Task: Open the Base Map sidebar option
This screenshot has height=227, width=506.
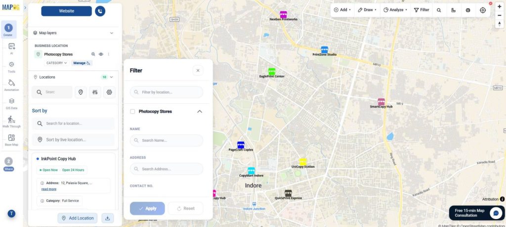Action: [x=12, y=140]
